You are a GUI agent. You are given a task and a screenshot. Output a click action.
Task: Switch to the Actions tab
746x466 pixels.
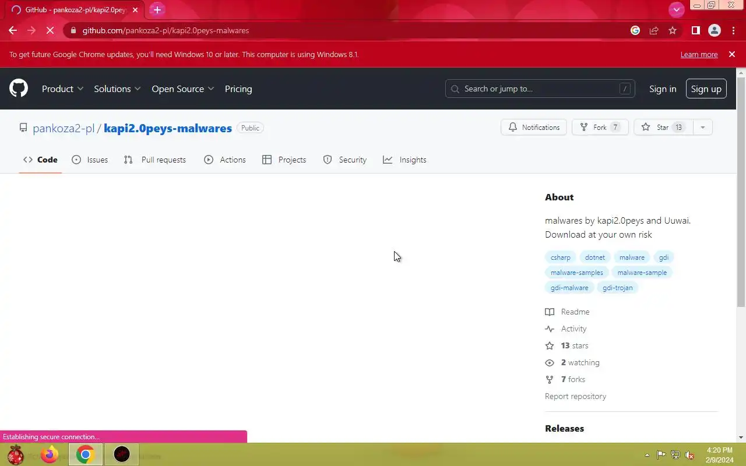click(x=225, y=160)
